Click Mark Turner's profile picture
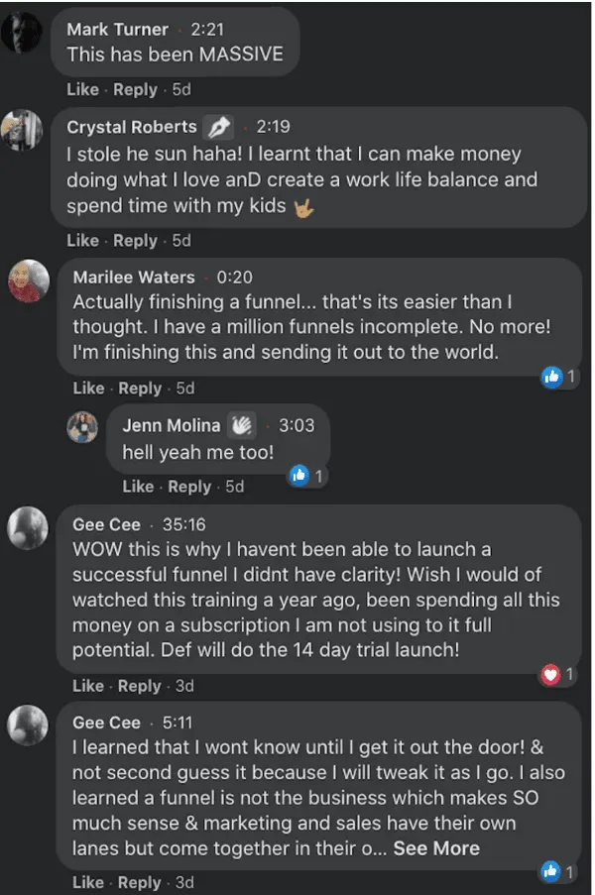The height and width of the screenshot is (895, 595). pyautogui.click(x=21, y=36)
